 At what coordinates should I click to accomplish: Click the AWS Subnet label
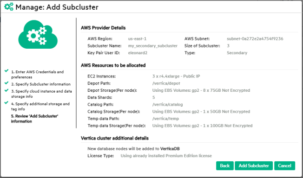coord(197,38)
